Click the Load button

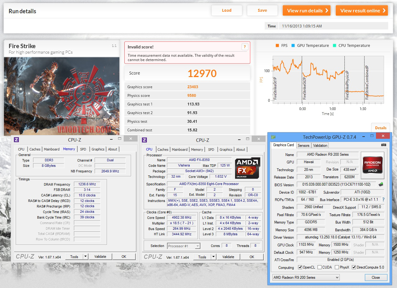tap(227, 10)
